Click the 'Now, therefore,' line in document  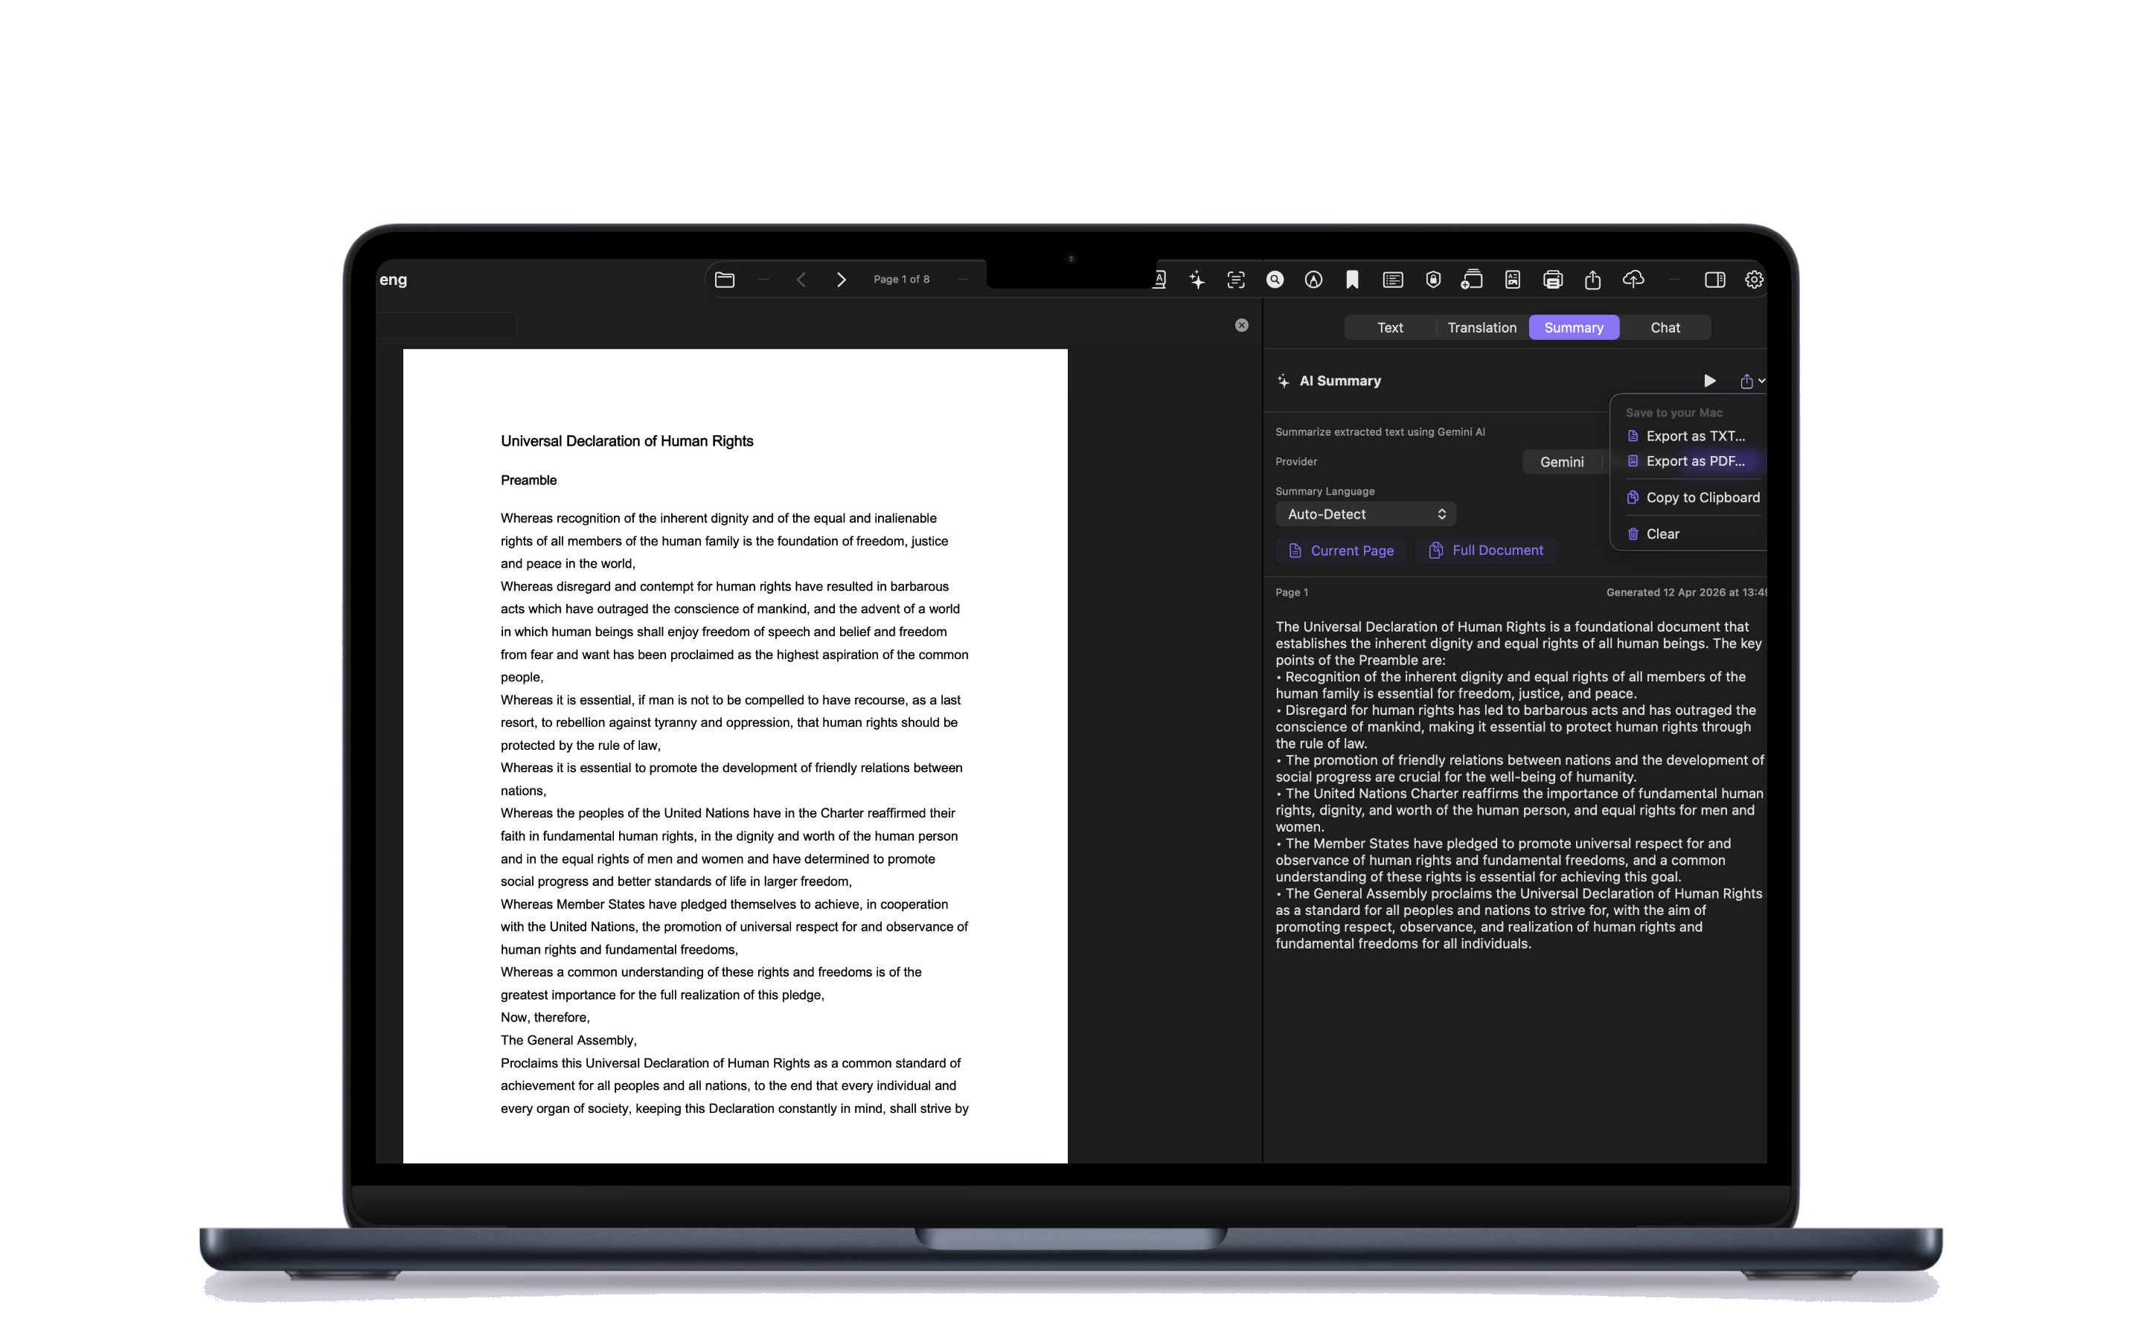[x=545, y=1018]
